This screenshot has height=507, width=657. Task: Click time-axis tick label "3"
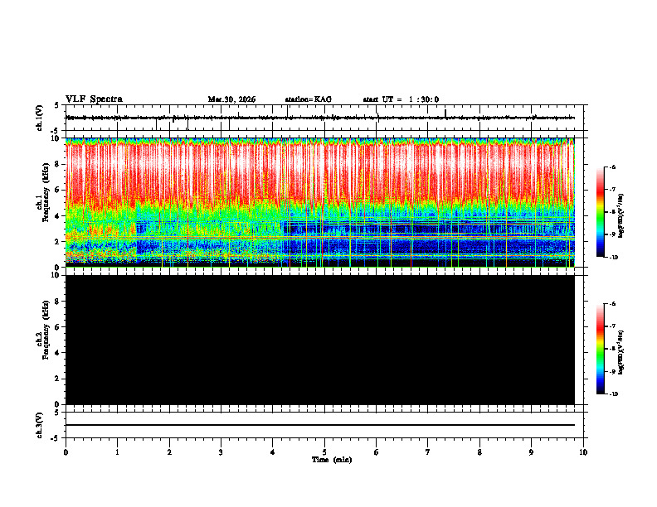221,452
